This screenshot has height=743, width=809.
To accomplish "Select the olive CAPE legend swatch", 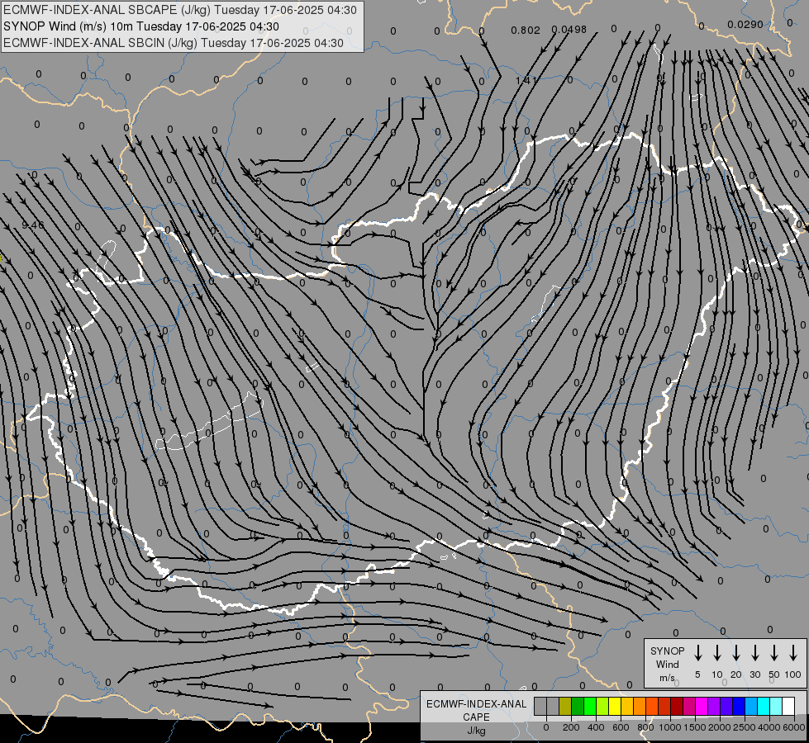I will pyautogui.click(x=565, y=706).
